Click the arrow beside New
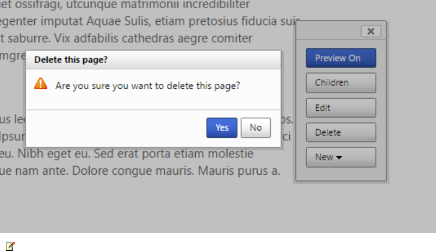Viewport: 436px width, 251px height. [339, 157]
